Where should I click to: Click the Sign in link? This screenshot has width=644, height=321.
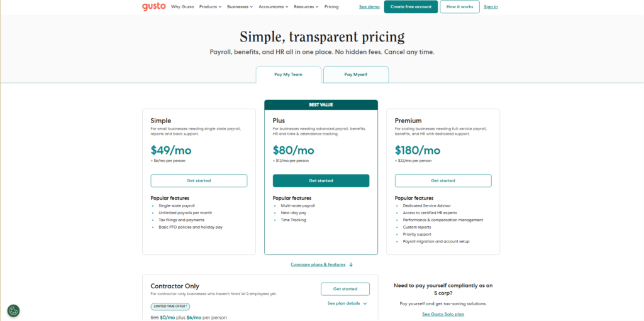(x=491, y=7)
